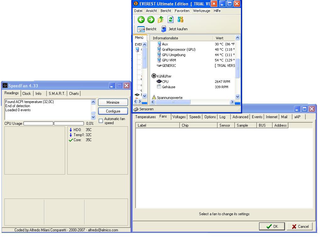
Task: Confirm with the OK button
Action: (x=272, y=226)
